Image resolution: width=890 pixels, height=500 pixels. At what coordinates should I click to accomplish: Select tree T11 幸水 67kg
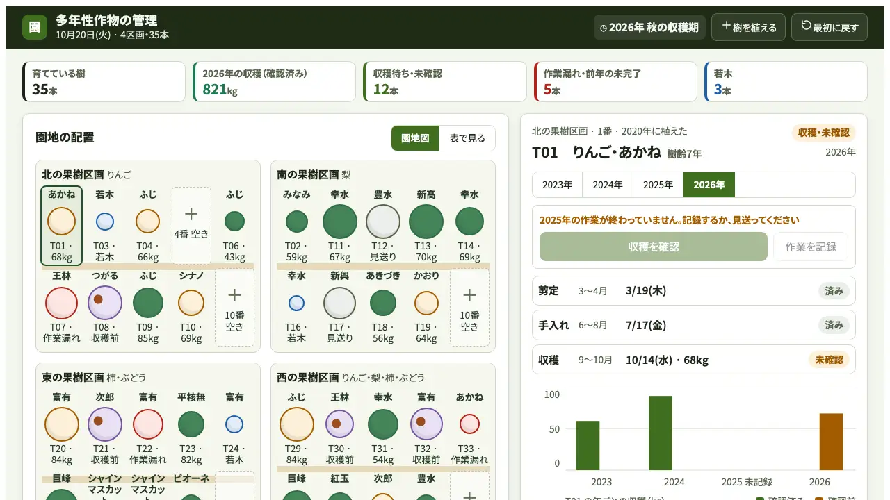pos(340,226)
